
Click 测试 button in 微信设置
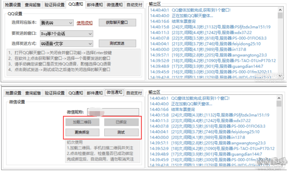[121, 132]
